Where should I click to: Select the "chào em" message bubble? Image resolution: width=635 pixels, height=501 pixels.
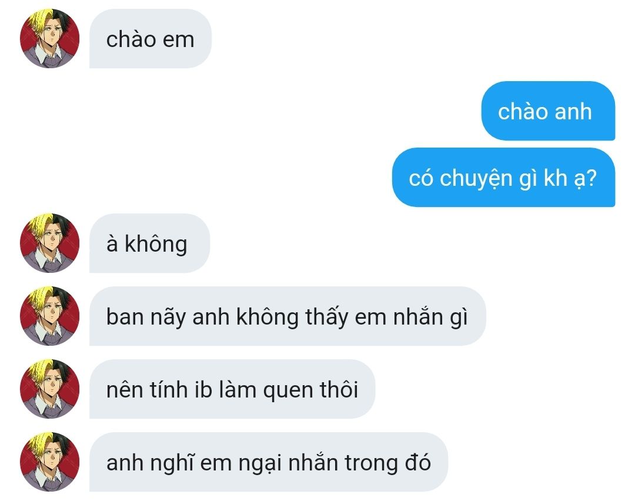151,38
